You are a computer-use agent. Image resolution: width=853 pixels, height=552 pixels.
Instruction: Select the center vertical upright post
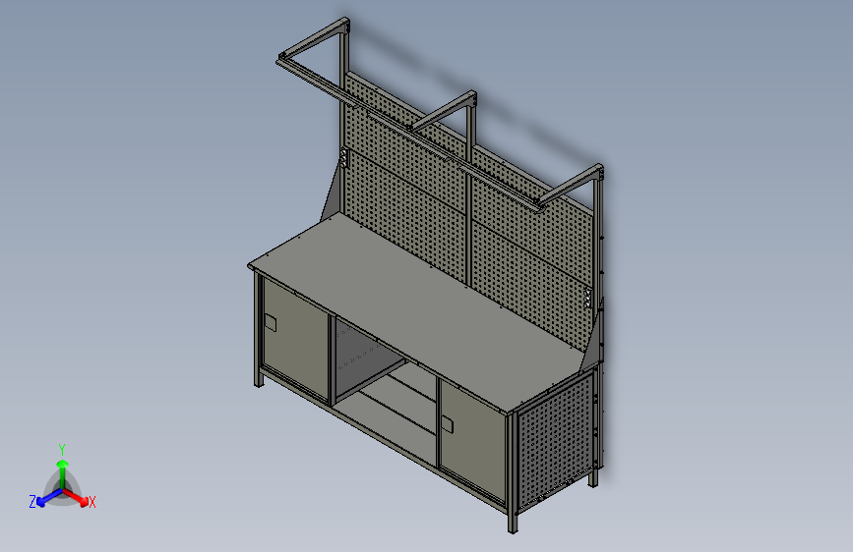(470, 195)
